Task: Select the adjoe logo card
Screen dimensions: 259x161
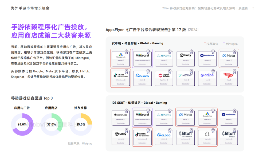Action: coord(207,78)
